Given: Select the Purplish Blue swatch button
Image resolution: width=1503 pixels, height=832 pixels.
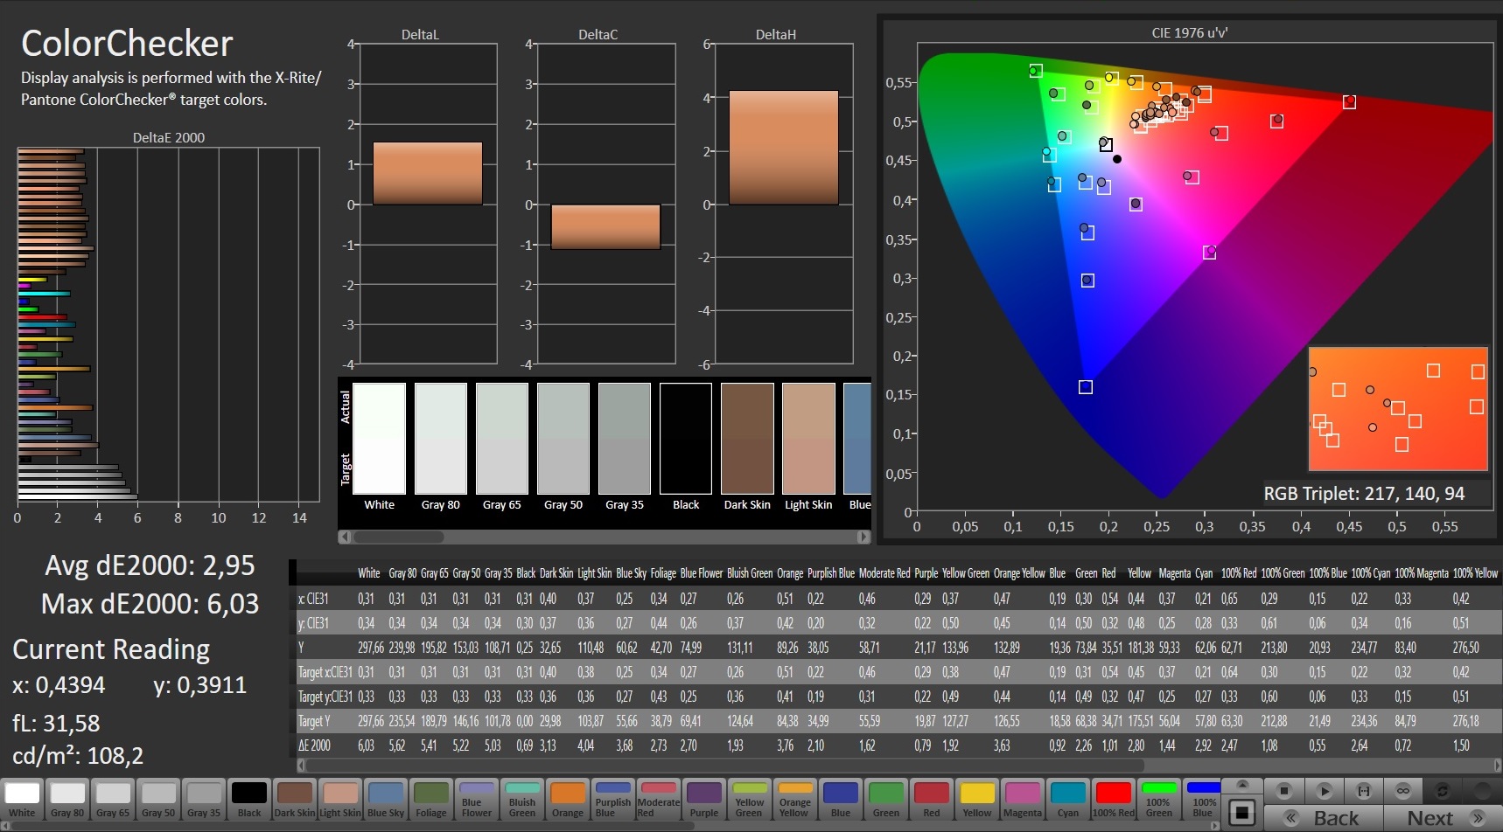Looking at the screenshot, I should click(613, 800).
